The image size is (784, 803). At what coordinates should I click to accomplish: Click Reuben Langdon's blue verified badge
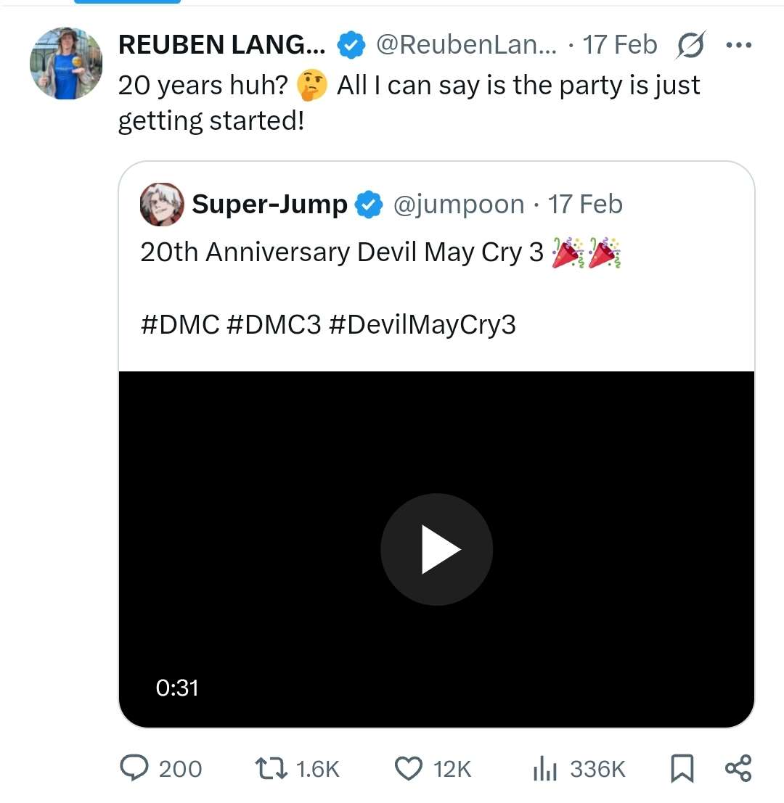pos(351,45)
